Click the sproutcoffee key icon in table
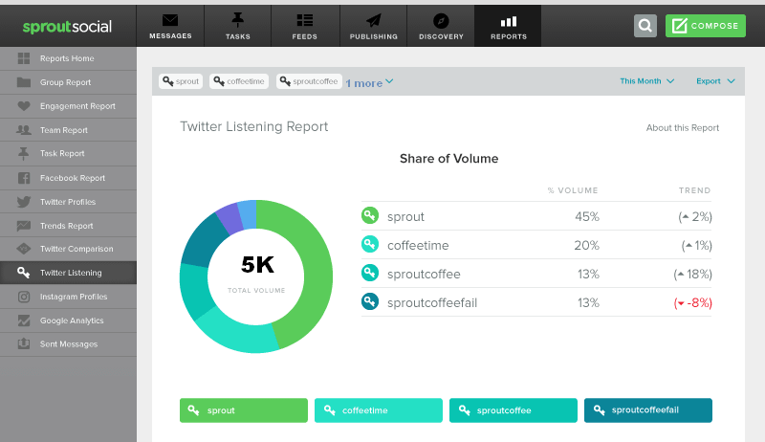The image size is (765, 442). tap(370, 274)
